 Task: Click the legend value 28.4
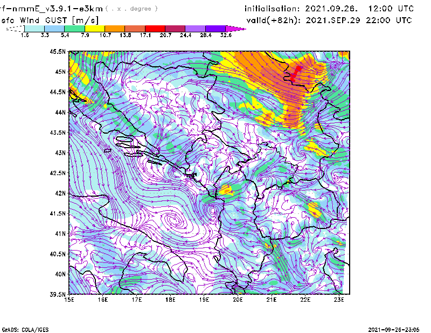coord(206,35)
